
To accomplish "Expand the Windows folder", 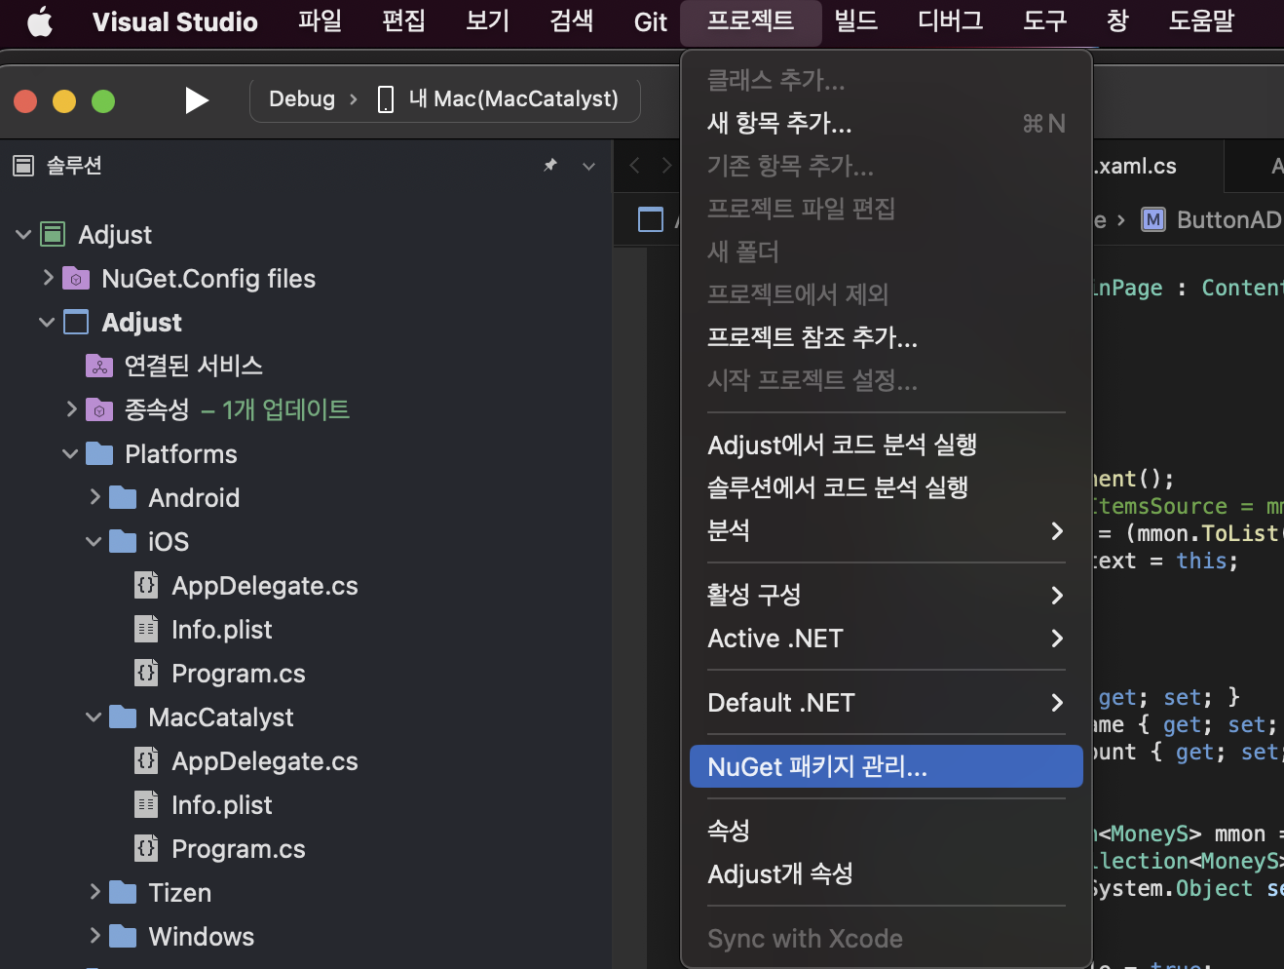I will click(94, 936).
